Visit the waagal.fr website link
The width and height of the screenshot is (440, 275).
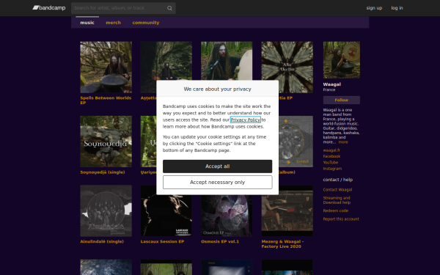[x=331, y=150]
